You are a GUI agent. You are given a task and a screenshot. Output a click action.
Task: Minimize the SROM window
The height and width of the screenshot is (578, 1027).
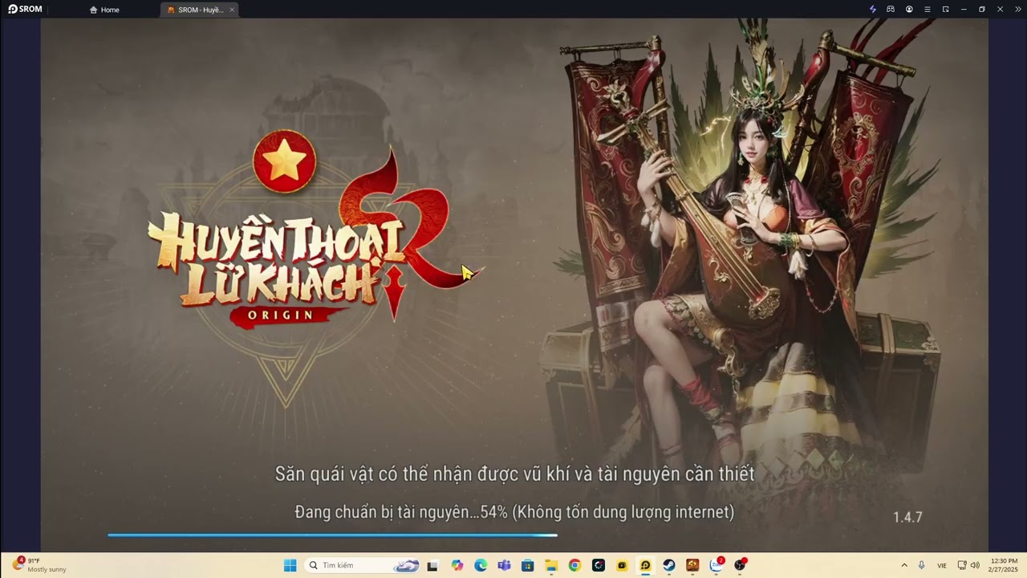[x=964, y=10]
